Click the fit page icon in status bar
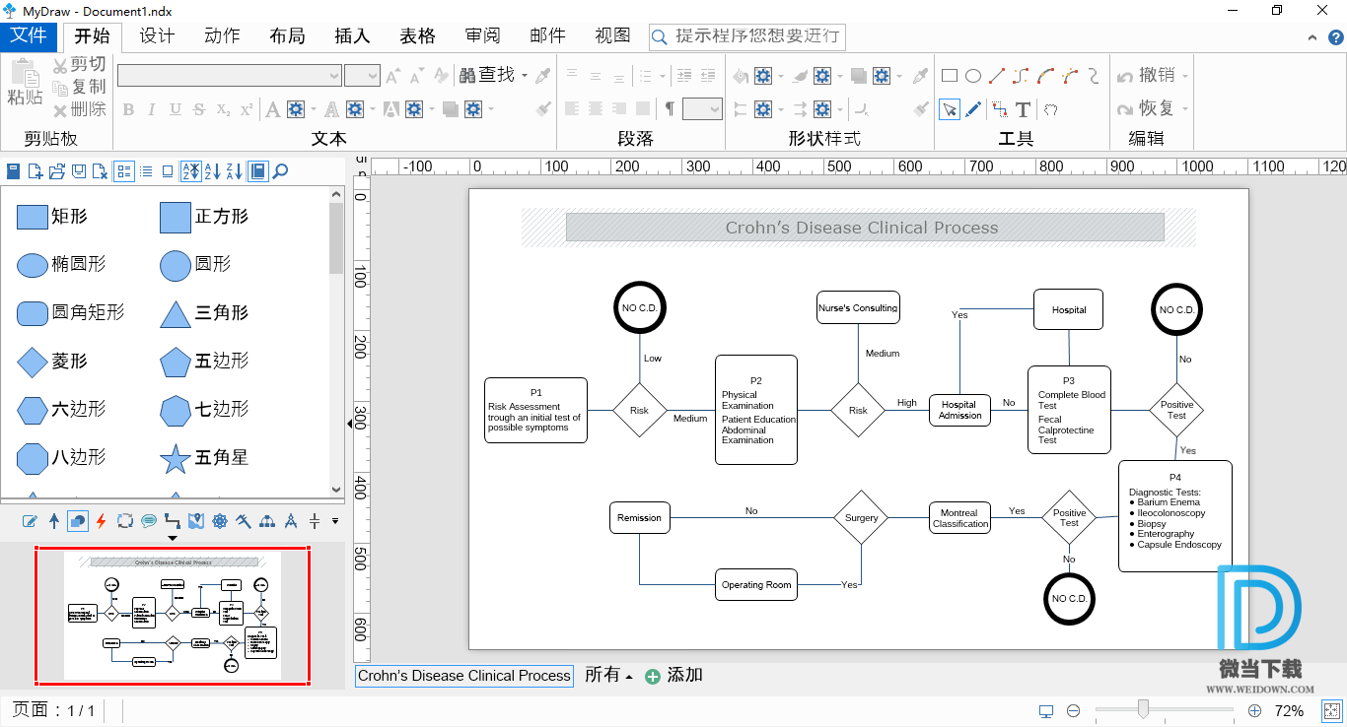Image resolution: width=1347 pixels, height=727 pixels. (1331, 710)
